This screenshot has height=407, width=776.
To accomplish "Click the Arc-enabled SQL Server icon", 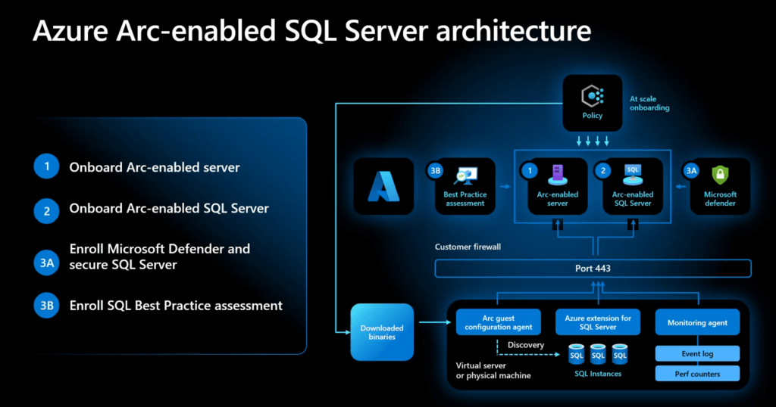I will (x=633, y=175).
